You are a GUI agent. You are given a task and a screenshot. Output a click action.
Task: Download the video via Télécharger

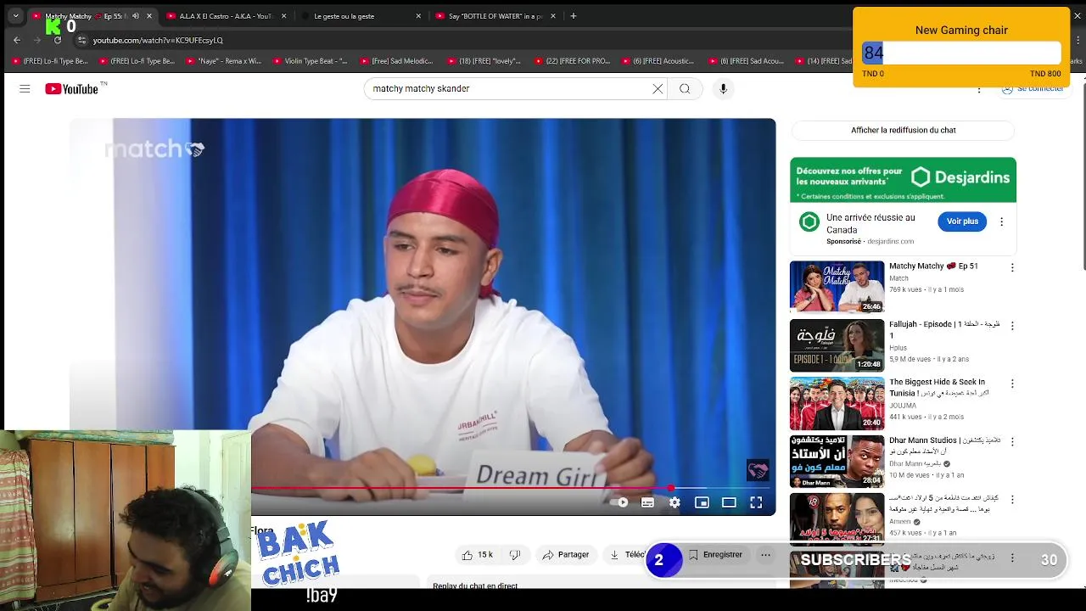[628, 554]
